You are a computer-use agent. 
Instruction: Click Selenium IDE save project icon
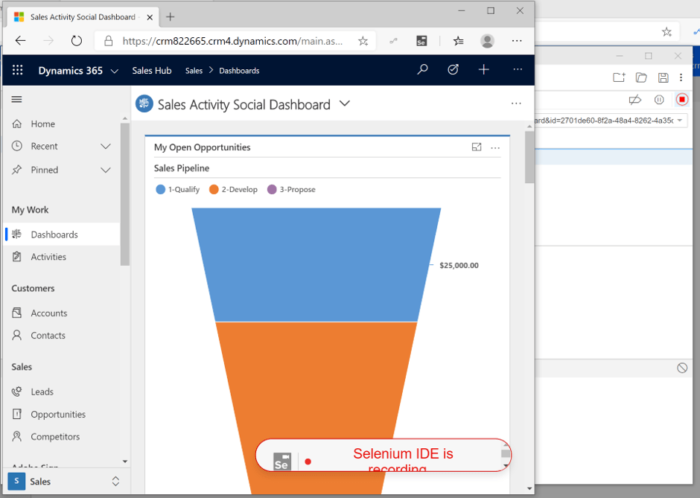pos(664,77)
